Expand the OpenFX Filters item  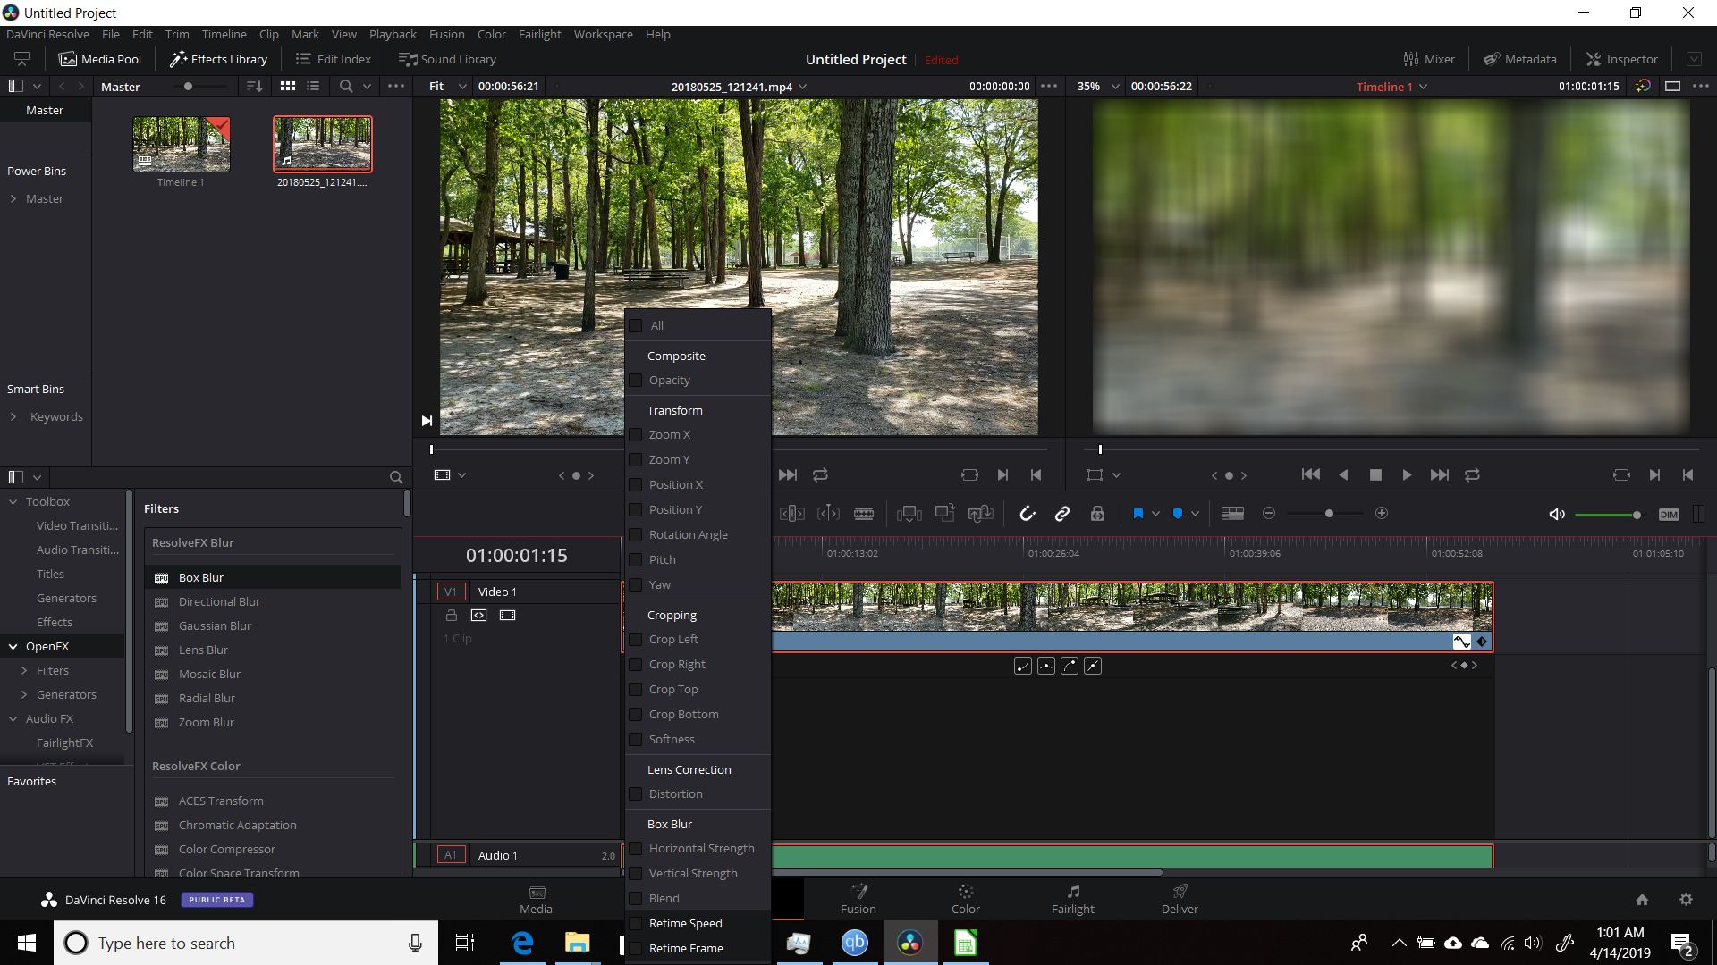tap(24, 670)
